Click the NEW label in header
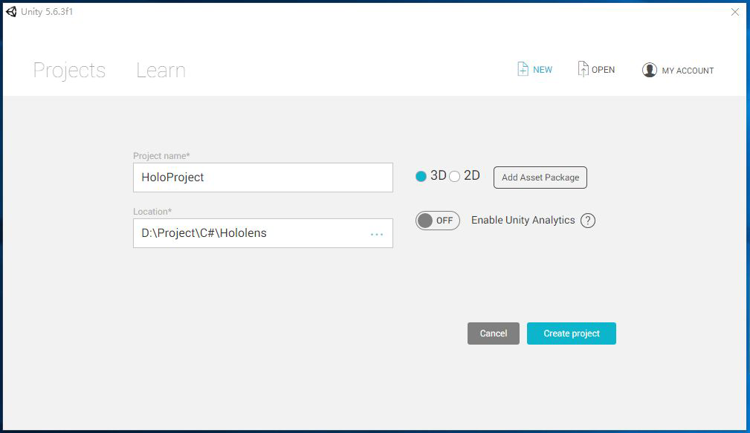The image size is (750, 433). click(543, 70)
